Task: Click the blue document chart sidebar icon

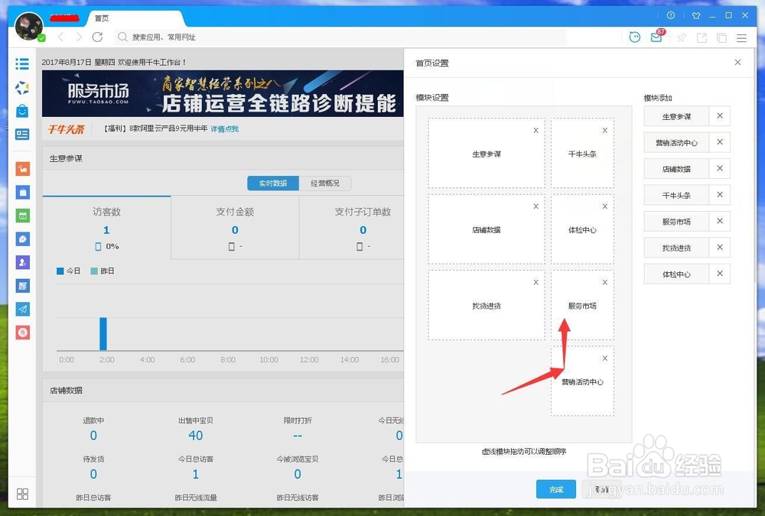Action: [x=22, y=286]
